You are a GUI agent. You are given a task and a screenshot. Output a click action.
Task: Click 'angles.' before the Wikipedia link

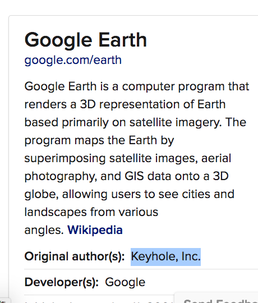click(x=44, y=231)
